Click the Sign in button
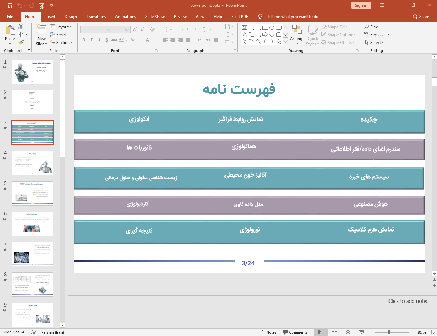This screenshot has width=437, height=336. pyautogui.click(x=361, y=5)
